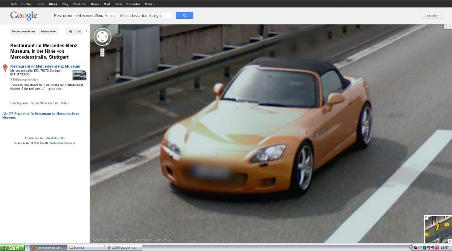This screenshot has height=251, width=452.
Task: Click the Street View pan compass control
Action: point(102,37)
